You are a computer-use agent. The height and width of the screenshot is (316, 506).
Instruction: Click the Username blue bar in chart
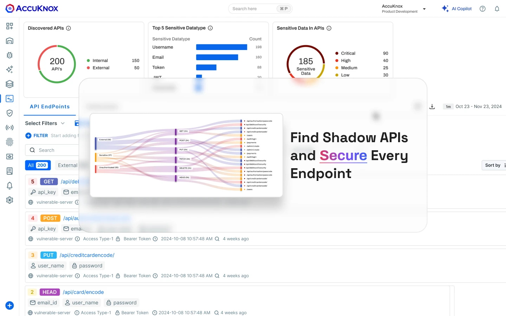click(221, 47)
